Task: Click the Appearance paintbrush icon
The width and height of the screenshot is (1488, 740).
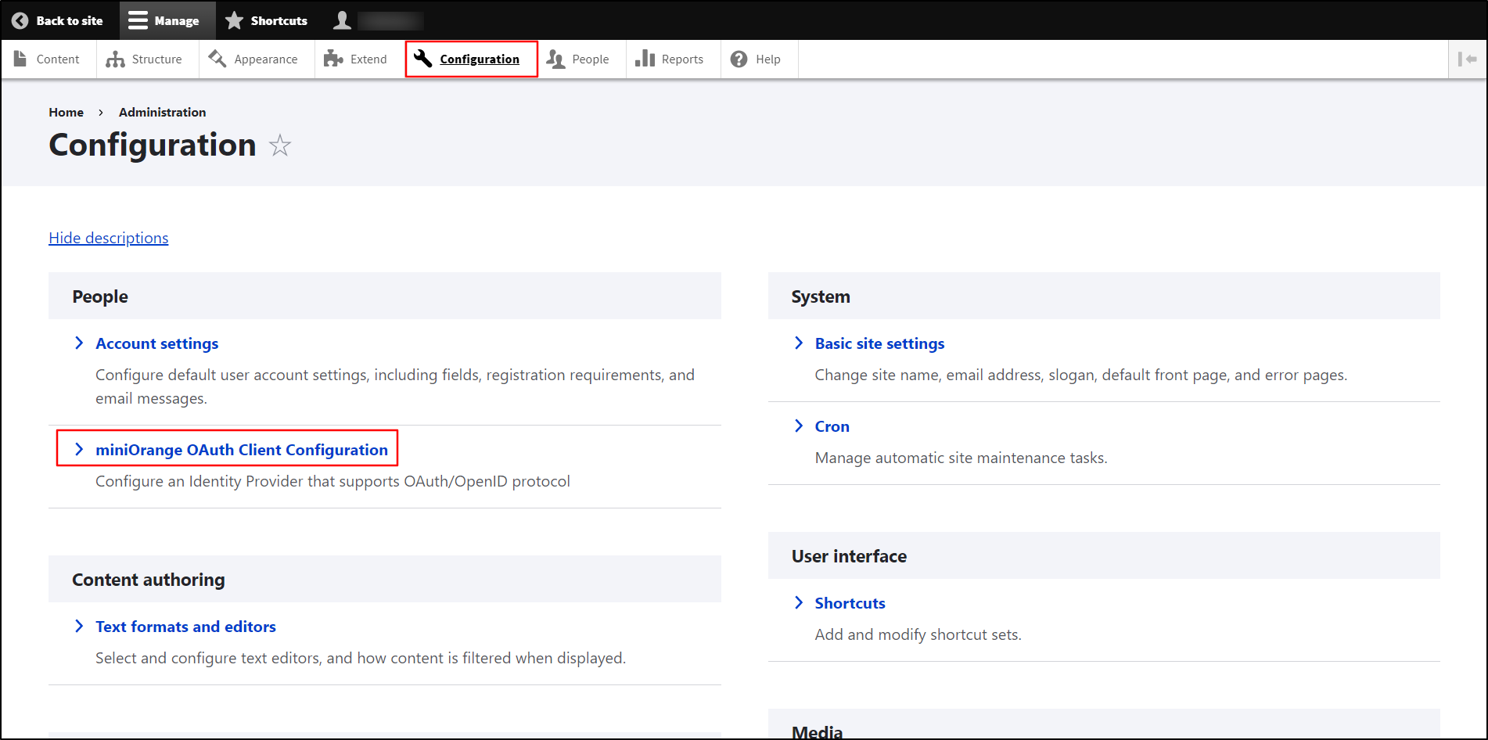Action: tap(217, 59)
